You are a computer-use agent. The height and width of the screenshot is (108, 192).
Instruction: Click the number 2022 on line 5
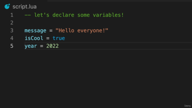click(52, 46)
